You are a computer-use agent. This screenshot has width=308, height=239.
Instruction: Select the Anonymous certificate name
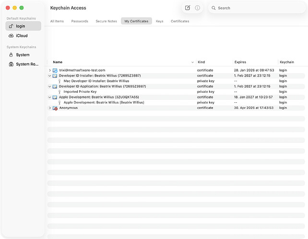pyautogui.click(x=68, y=108)
